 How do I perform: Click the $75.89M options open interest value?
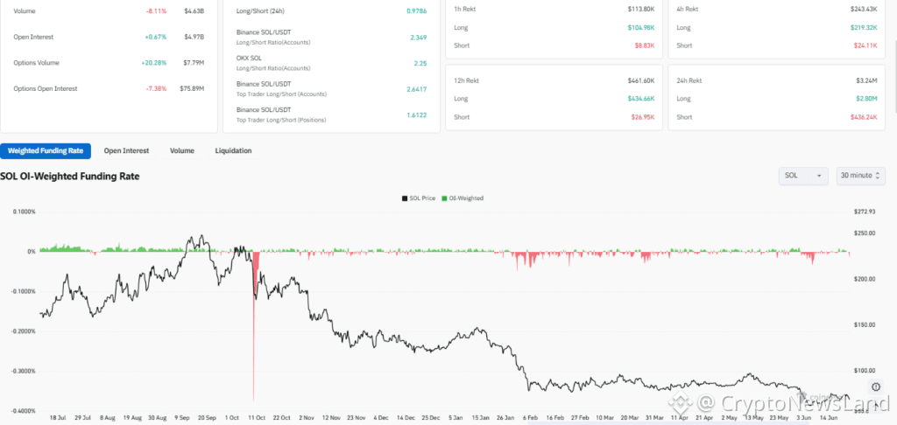tap(192, 88)
